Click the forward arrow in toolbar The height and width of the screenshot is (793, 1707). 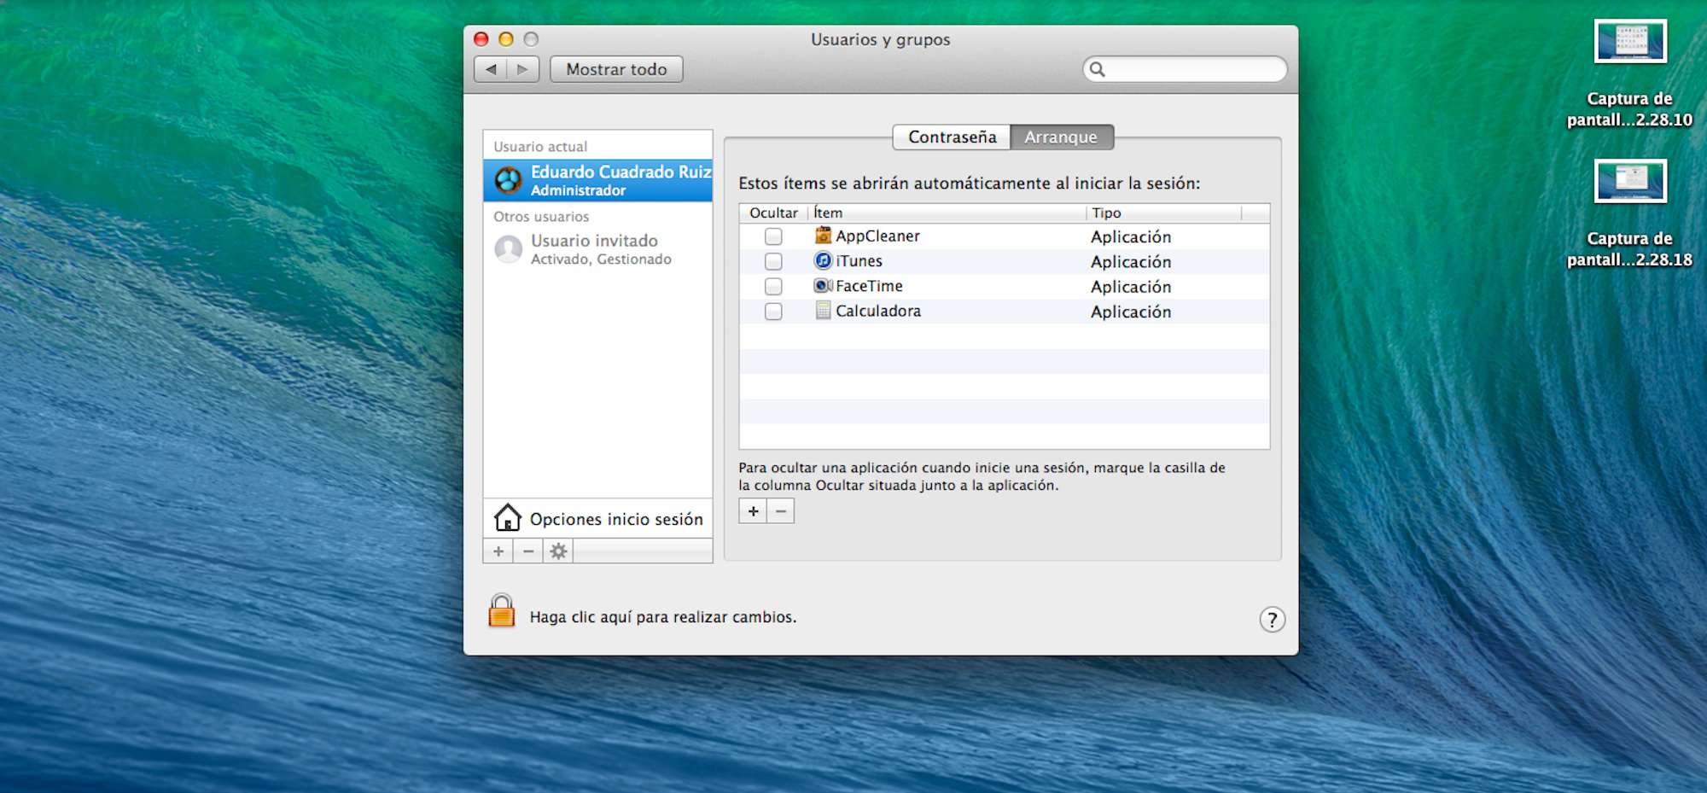[522, 69]
